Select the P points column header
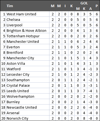 pyautogui.click(x=97, y=6)
